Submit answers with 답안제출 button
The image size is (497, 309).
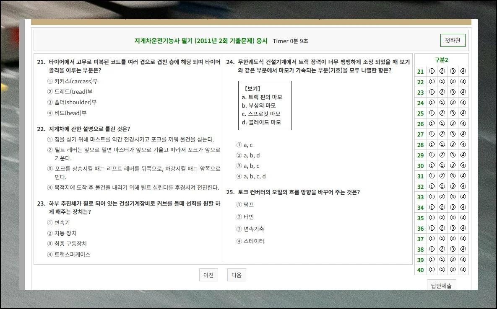441,286
